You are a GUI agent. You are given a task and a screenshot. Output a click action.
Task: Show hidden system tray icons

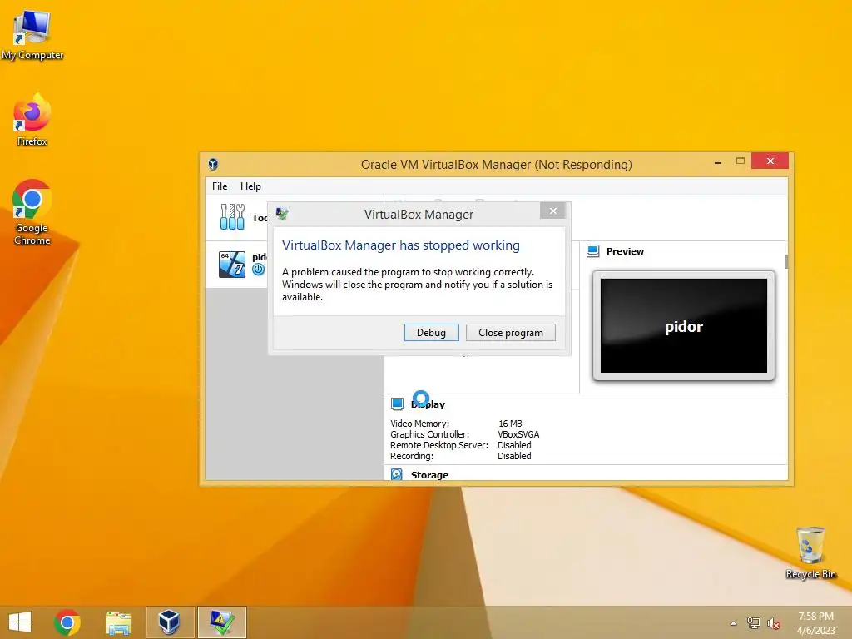[734, 623]
